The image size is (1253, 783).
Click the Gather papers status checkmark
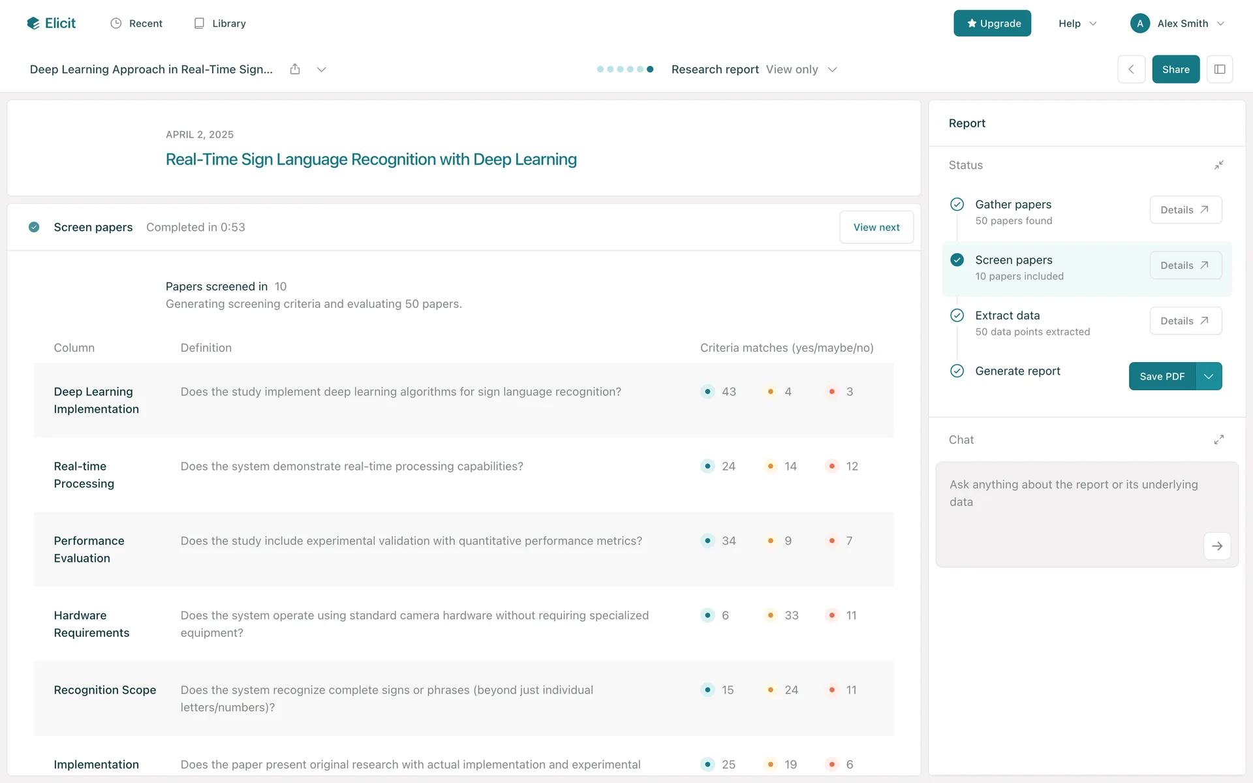point(957,204)
